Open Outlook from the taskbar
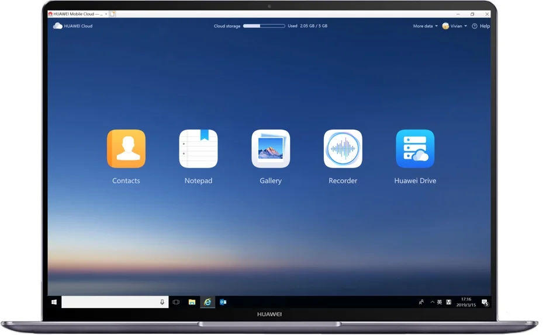Image resolution: width=560 pixels, height=335 pixels. coord(223,302)
